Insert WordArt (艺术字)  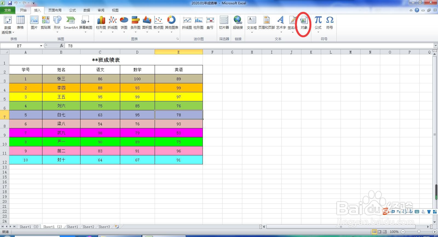pyautogui.click(x=281, y=25)
